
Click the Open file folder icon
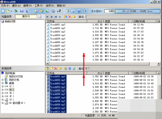pos(8,11)
